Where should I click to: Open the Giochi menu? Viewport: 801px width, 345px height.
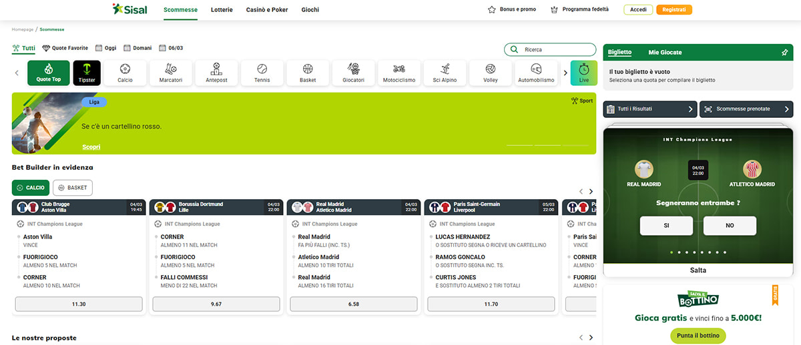click(310, 10)
